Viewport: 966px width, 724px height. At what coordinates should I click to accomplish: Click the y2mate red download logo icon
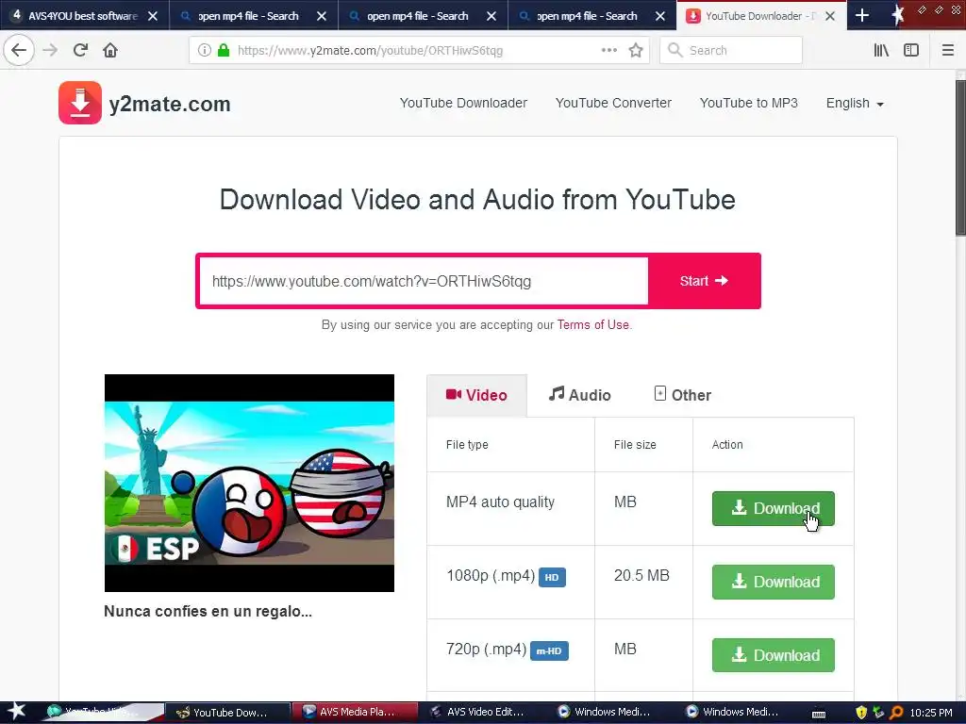[x=80, y=103]
